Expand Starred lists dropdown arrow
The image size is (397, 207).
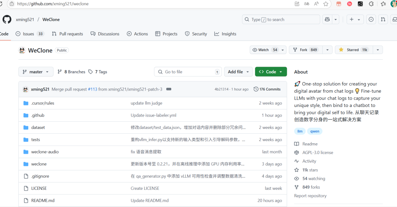378,50
